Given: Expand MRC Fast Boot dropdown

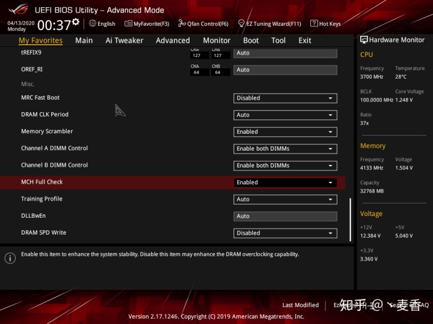Looking at the screenshot, I should tap(285, 98).
